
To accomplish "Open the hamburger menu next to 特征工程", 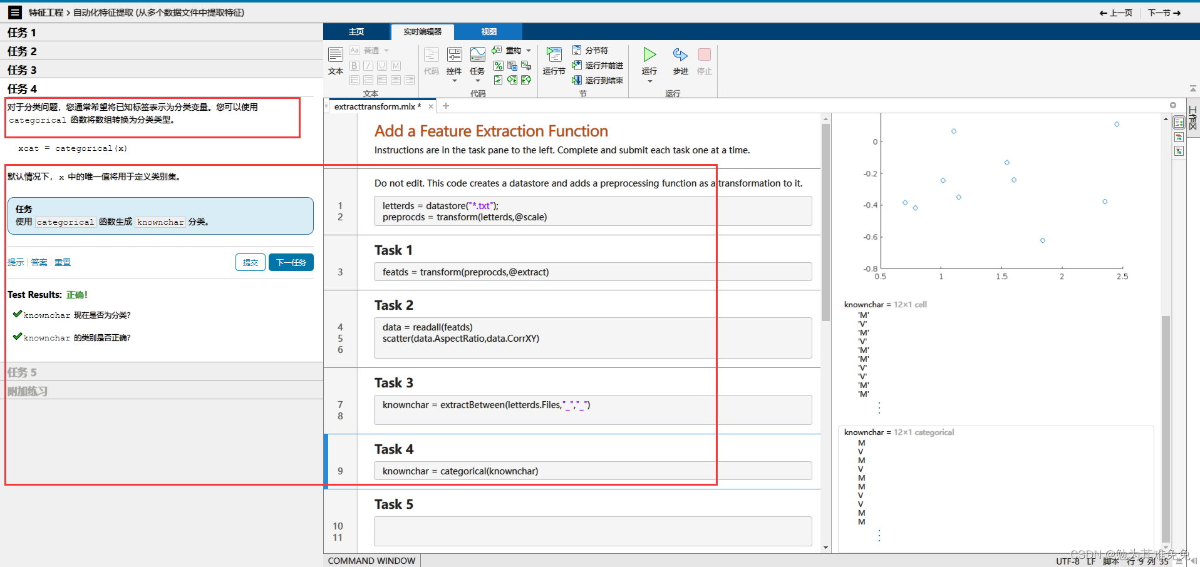I will (15, 12).
